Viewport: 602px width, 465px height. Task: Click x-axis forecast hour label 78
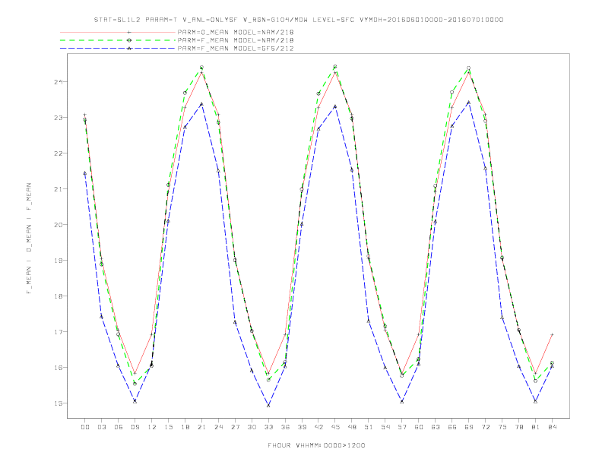click(x=519, y=427)
